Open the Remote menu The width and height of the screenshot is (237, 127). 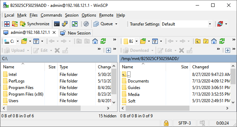pyautogui.click(x=106, y=15)
